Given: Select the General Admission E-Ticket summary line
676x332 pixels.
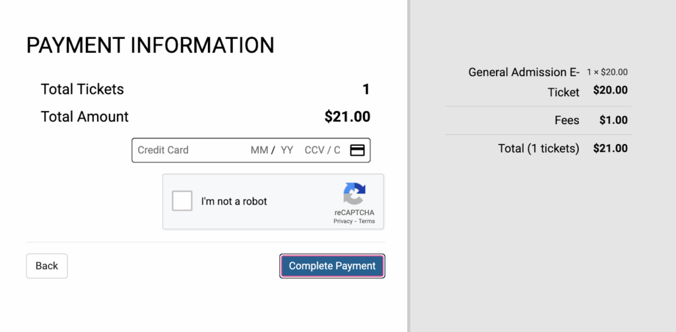Looking at the screenshot, I should point(524,81).
